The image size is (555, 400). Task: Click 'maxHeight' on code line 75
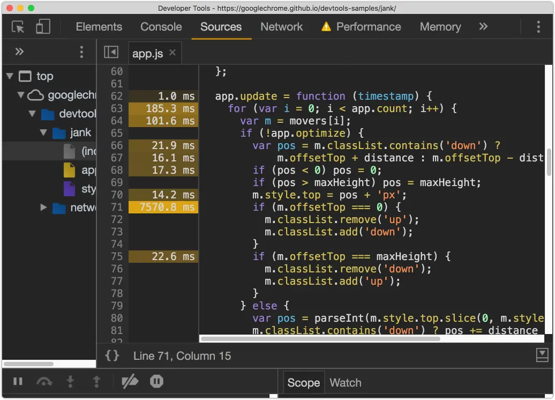coord(404,256)
